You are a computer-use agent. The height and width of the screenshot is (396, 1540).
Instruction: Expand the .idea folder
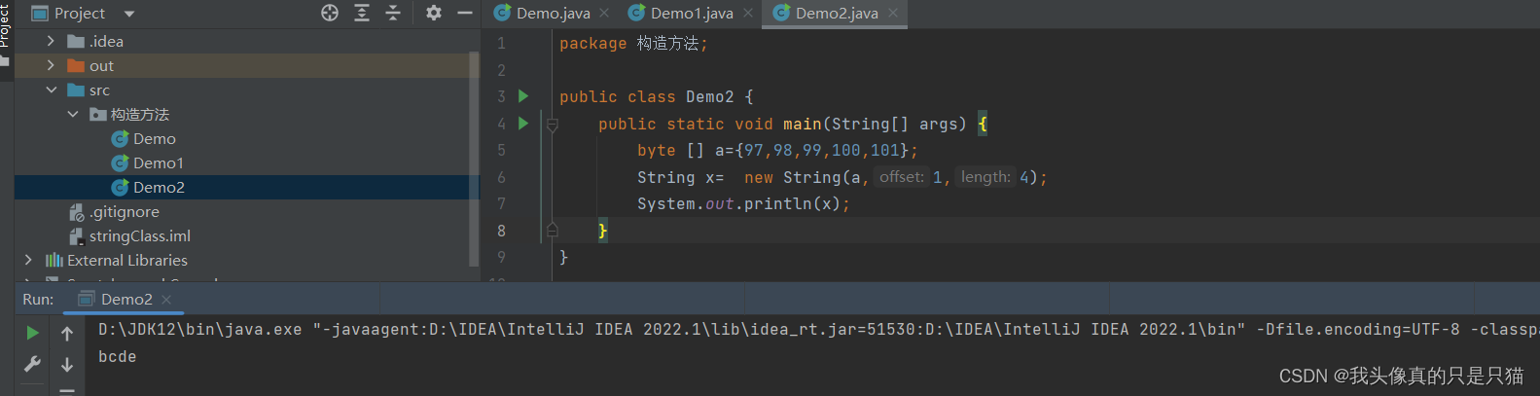pyautogui.click(x=51, y=41)
